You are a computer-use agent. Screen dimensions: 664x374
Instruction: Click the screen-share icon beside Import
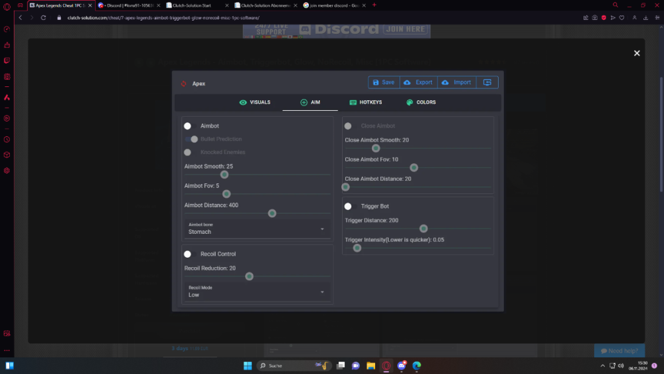pyautogui.click(x=487, y=82)
